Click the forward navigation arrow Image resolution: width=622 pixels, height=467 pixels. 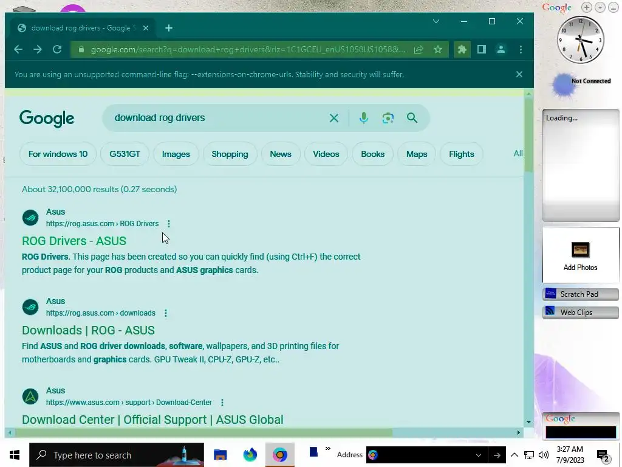click(38, 49)
